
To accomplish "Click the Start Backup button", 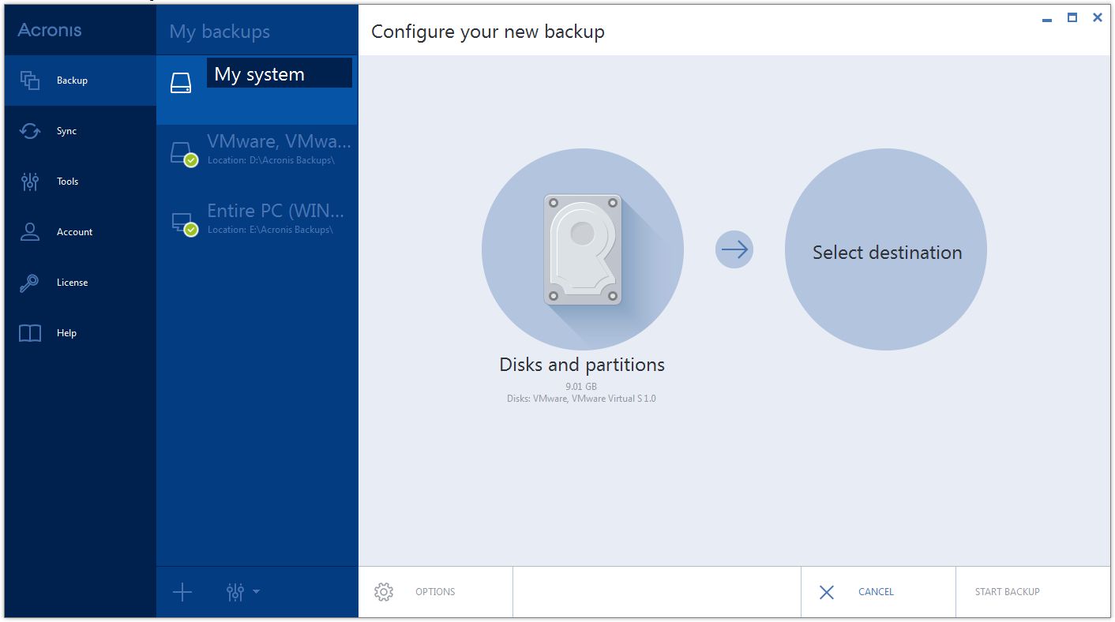I will click(1007, 592).
